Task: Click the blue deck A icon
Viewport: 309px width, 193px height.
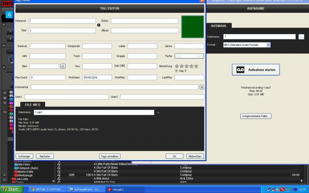Action: [x=8, y=15]
